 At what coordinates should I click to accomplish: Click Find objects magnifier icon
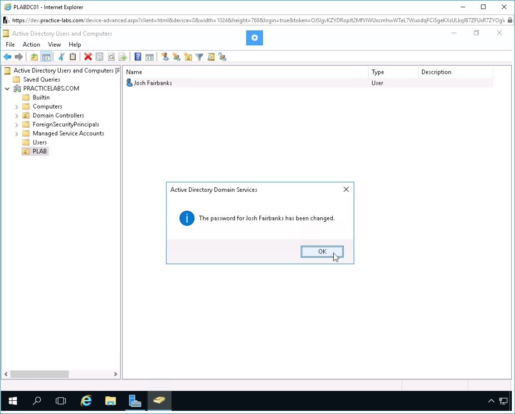tap(211, 57)
